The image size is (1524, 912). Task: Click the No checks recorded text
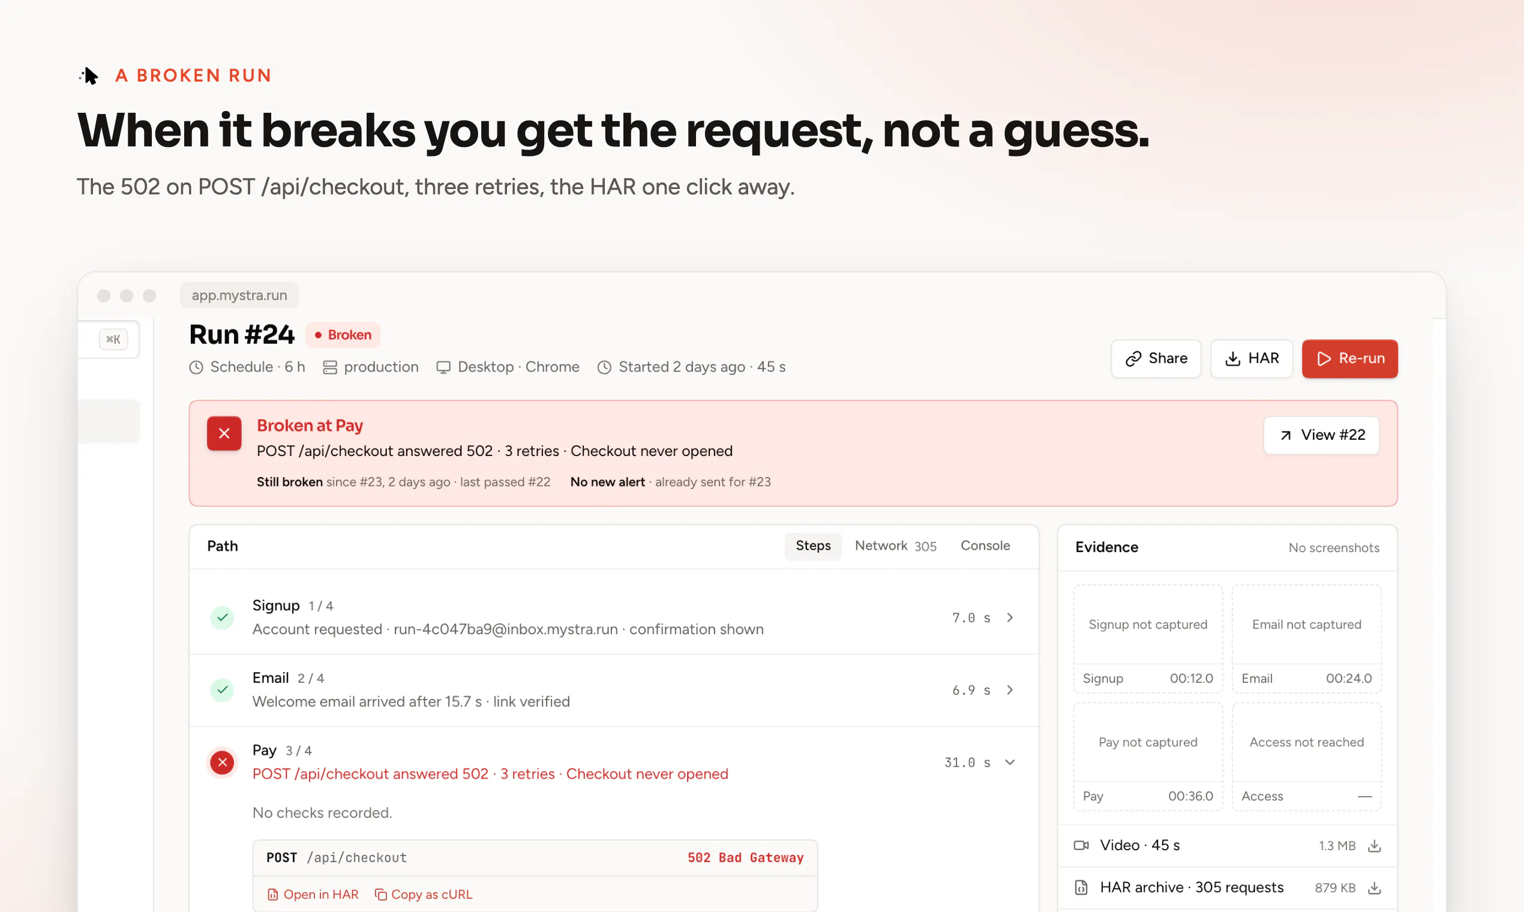(322, 813)
